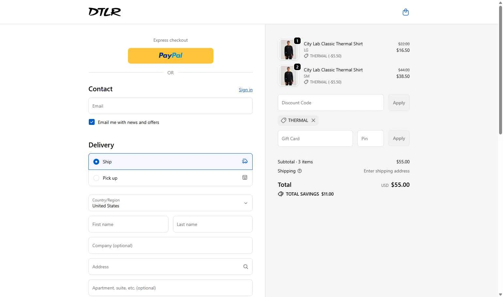Screen dimensions: 503x297
Task: Remove the THERMAL discount code tag
Action: coord(313,120)
